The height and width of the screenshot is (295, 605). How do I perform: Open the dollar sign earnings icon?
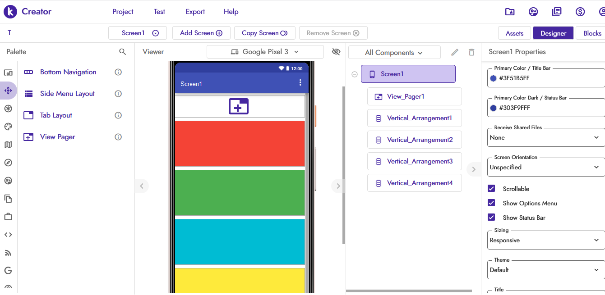(580, 12)
